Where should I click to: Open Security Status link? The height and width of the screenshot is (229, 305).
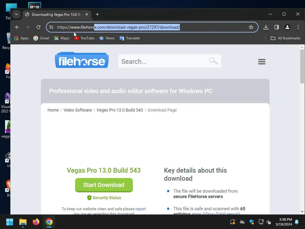(x=107, y=198)
